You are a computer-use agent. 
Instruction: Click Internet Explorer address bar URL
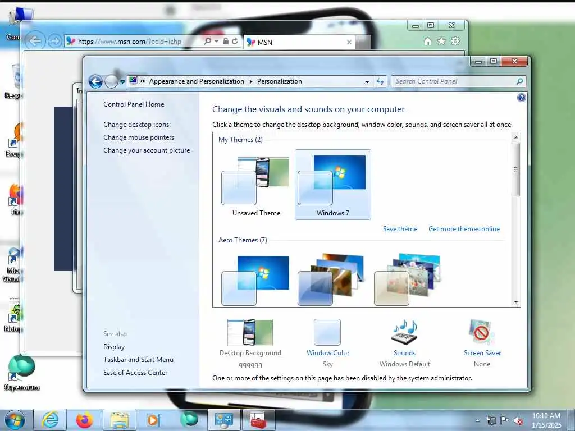130,42
